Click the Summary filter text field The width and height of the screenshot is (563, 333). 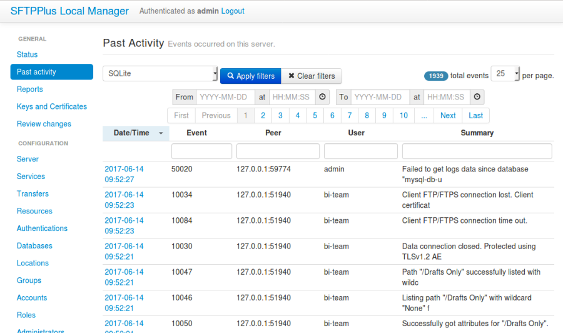(477, 151)
